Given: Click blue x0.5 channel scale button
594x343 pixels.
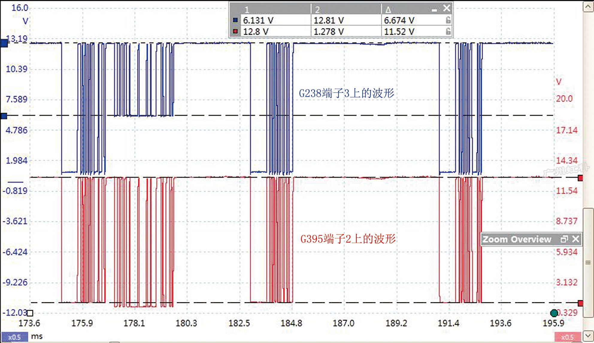Looking at the screenshot, I should (14, 337).
